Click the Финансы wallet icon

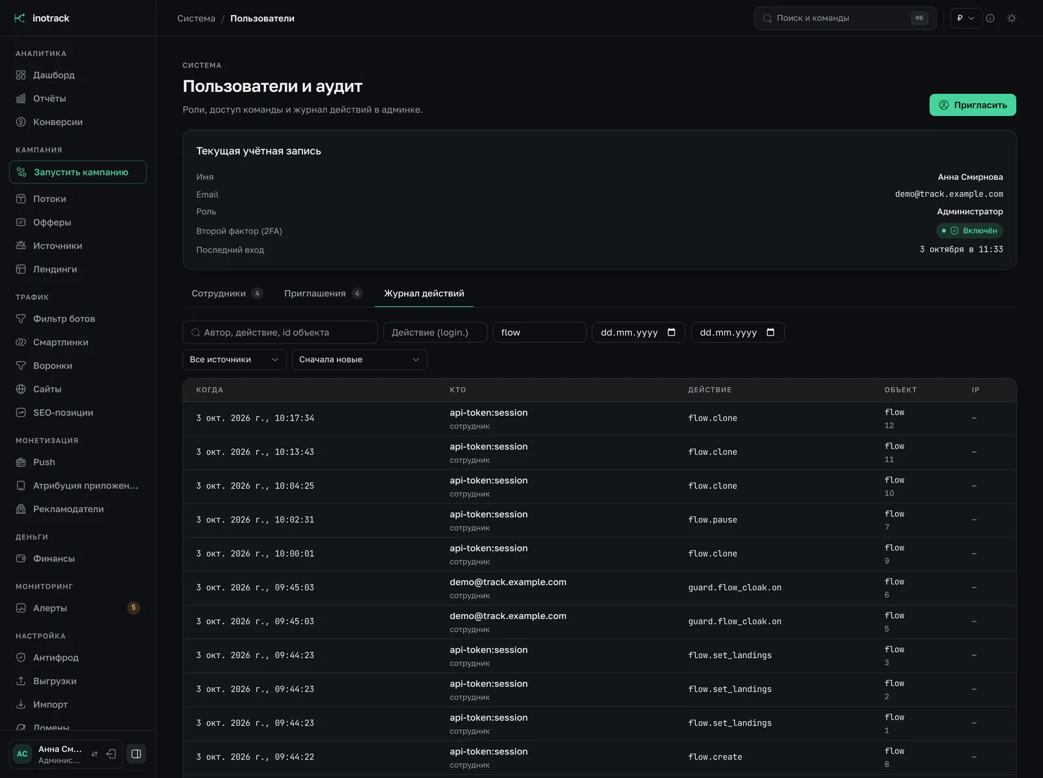click(21, 558)
